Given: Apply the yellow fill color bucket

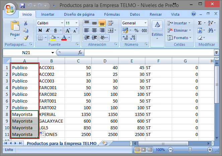Looking at the screenshot, I should tap(53, 38).
